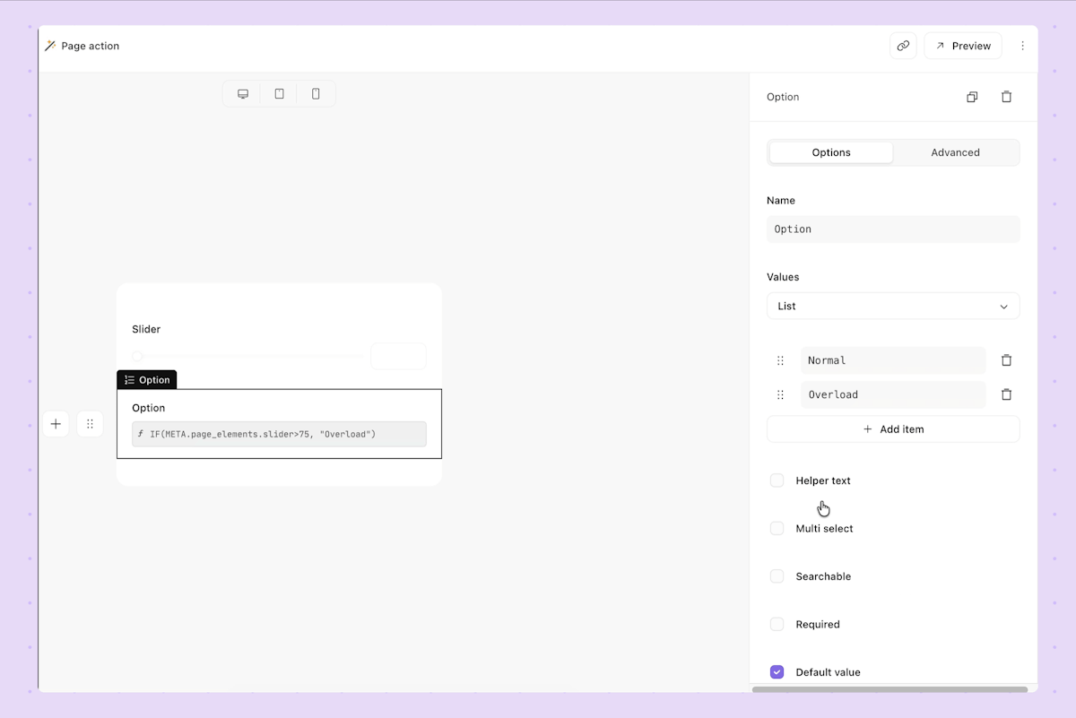Switch to the Advanced tab
The image size is (1076, 718).
(x=955, y=152)
